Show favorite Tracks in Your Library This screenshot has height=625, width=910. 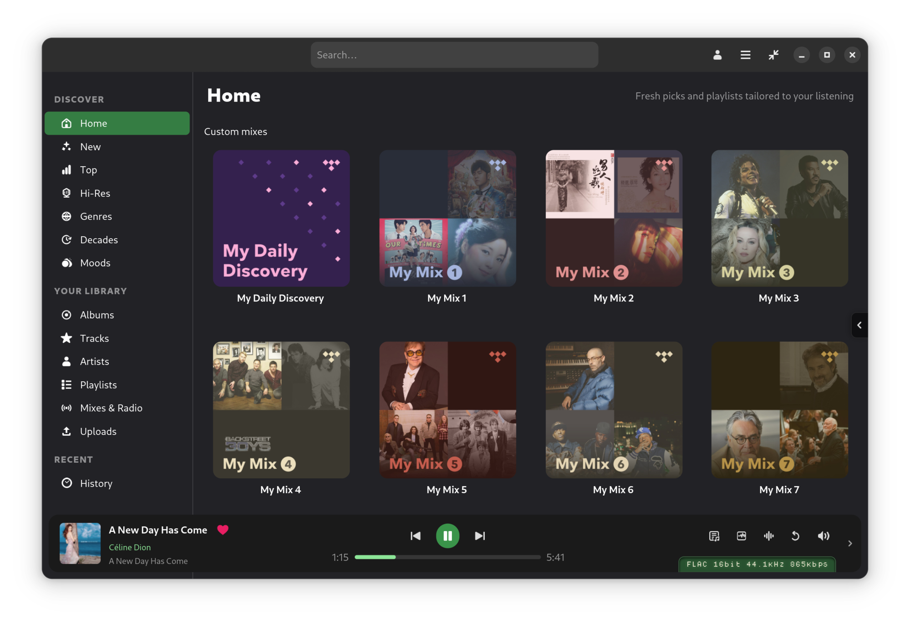coord(117,338)
